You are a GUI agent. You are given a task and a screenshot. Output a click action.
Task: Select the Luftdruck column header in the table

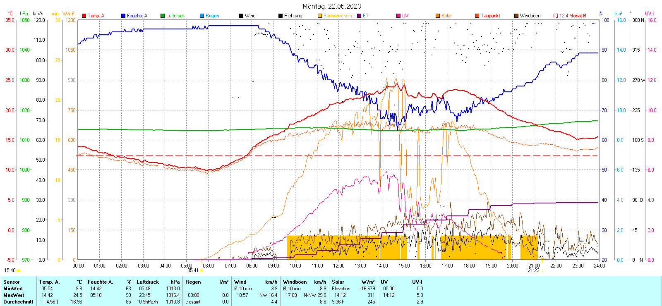coord(148,282)
